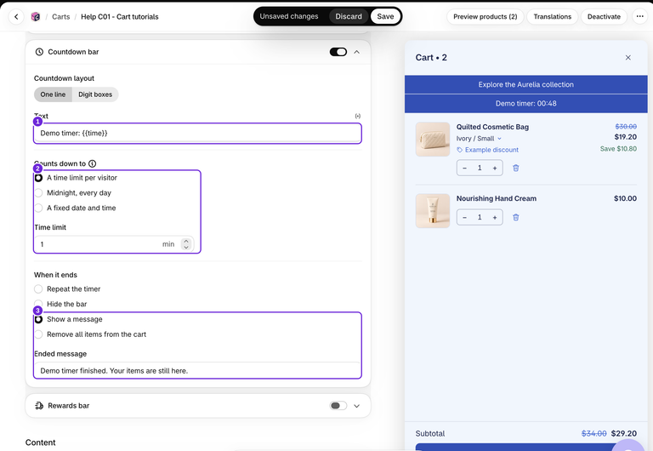The width and height of the screenshot is (653, 451).
Task: Insert variable using the Text field braces icon
Action: [x=358, y=116]
